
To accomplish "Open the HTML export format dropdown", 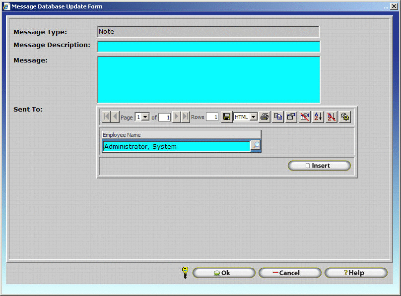I will 253,117.
